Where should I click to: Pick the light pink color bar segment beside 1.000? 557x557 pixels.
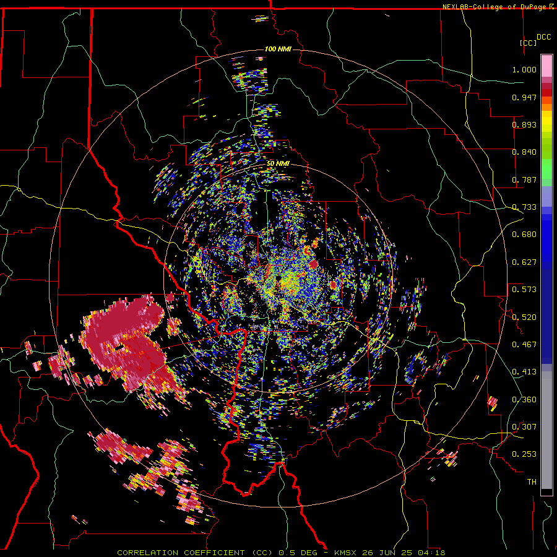click(x=546, y=66)
